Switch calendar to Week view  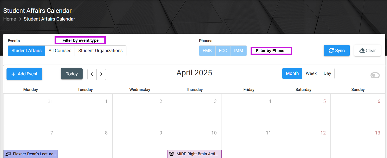click(x=311, y=73)
